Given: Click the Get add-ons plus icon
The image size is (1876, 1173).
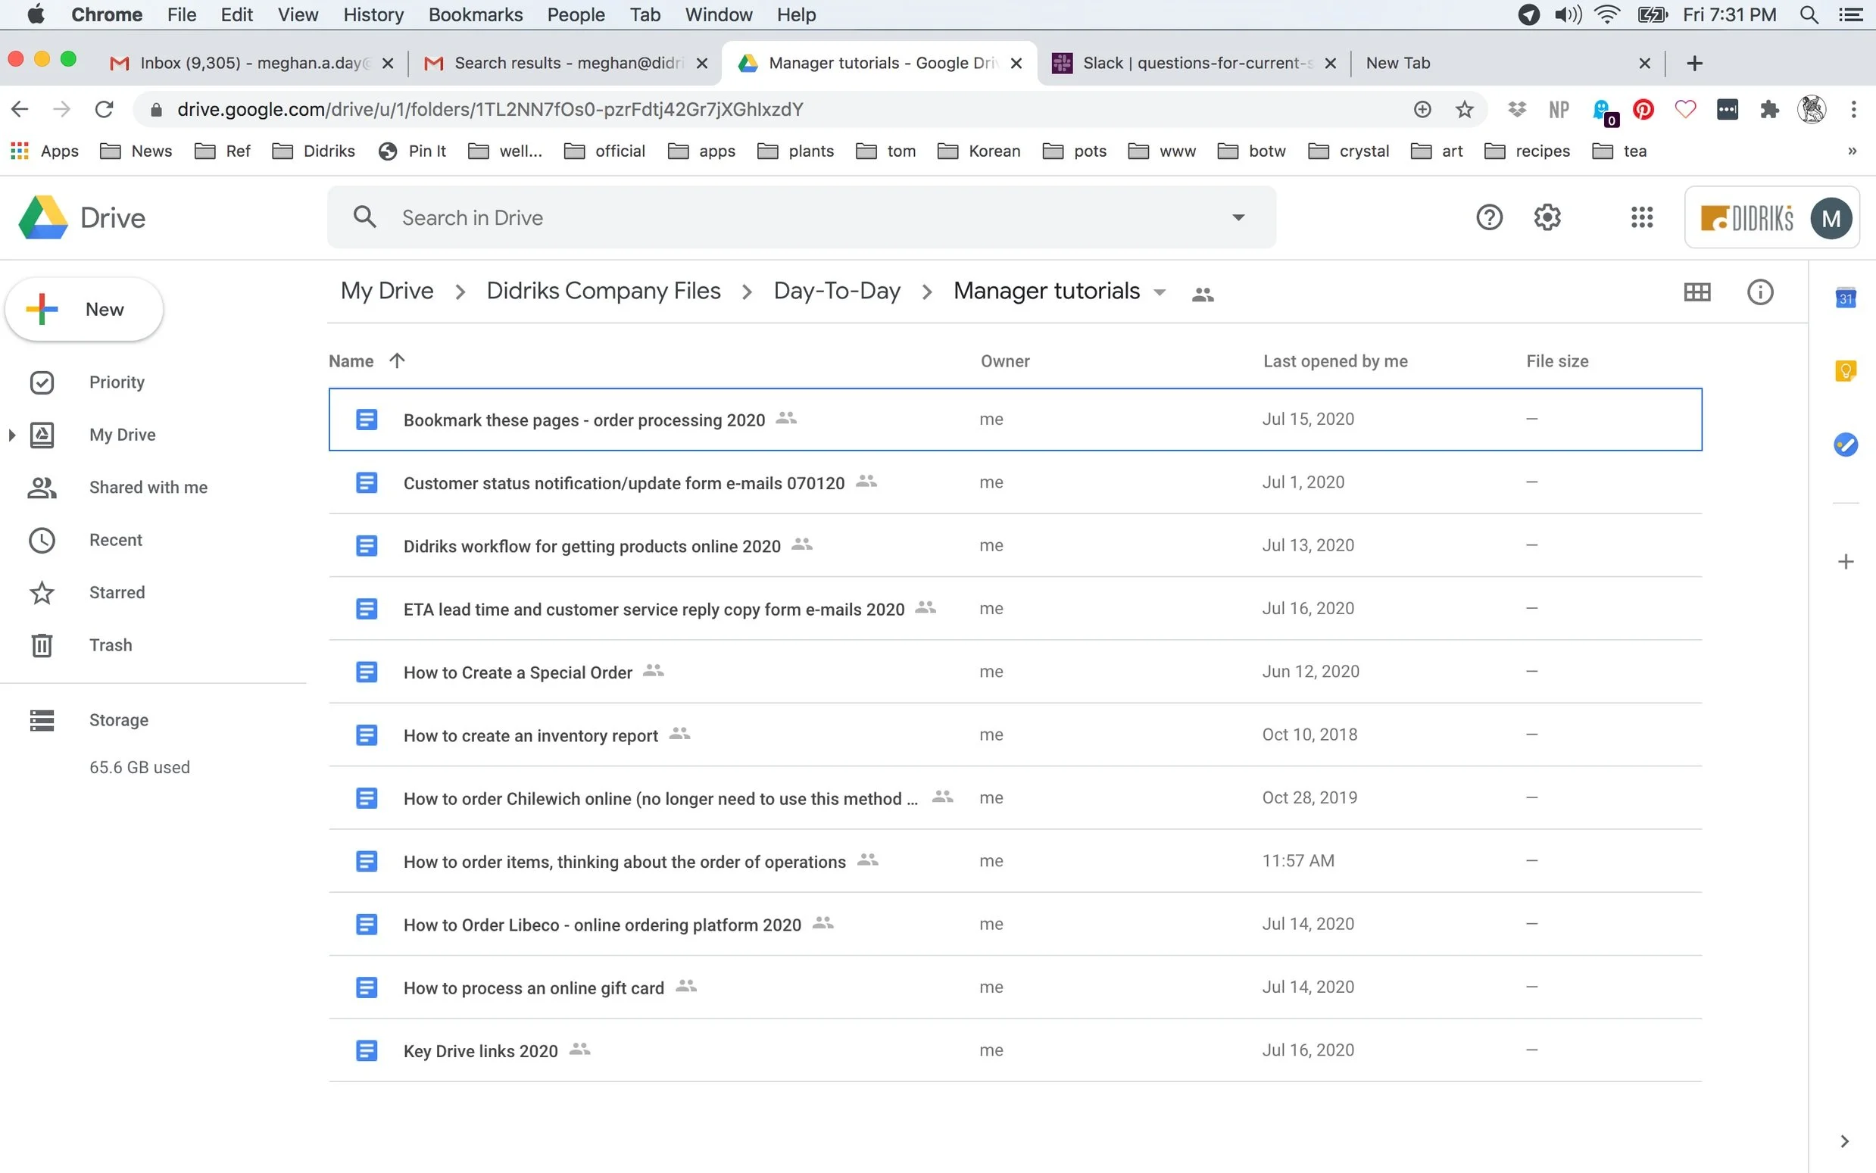Looking at the screenshot, I should 1845,562.
